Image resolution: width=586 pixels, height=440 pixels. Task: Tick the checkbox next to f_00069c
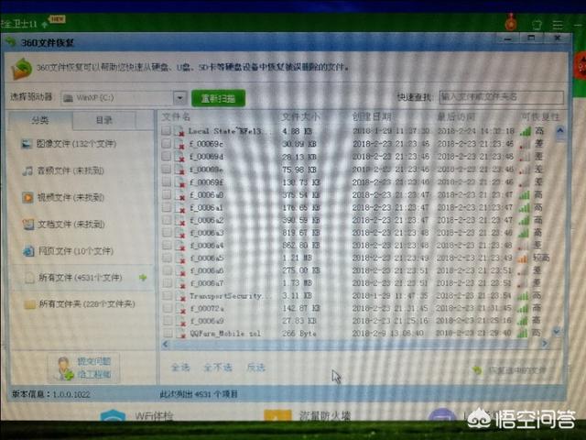point(167,145)
